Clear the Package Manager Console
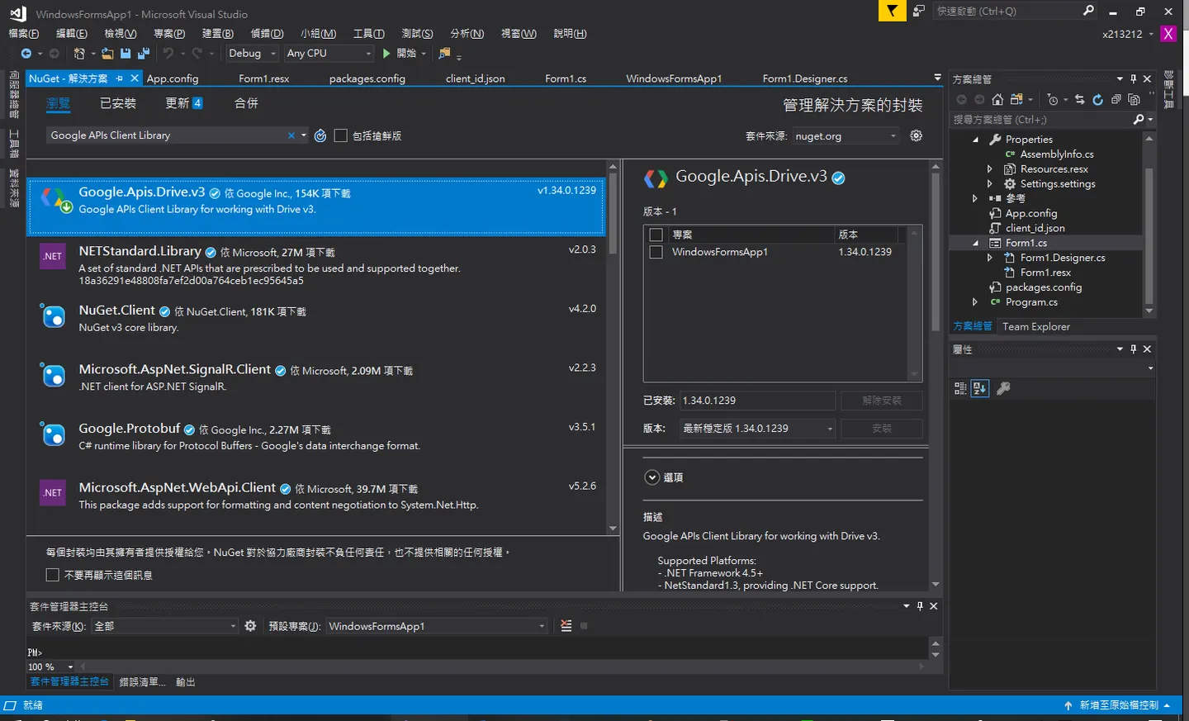Image resolution: width=1189 pixels, height=721 pixels. point(566,626)
